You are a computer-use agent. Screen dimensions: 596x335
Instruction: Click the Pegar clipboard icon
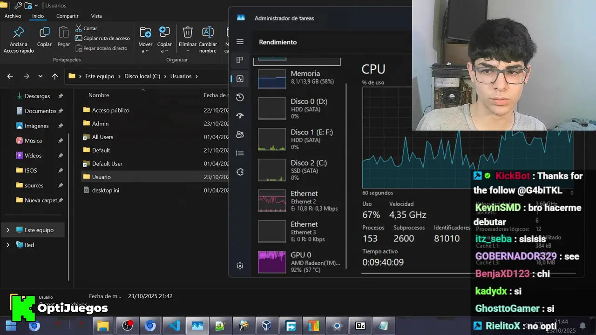(x=64, y=32)
